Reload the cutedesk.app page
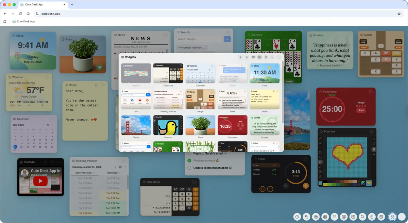 (20, 14)
